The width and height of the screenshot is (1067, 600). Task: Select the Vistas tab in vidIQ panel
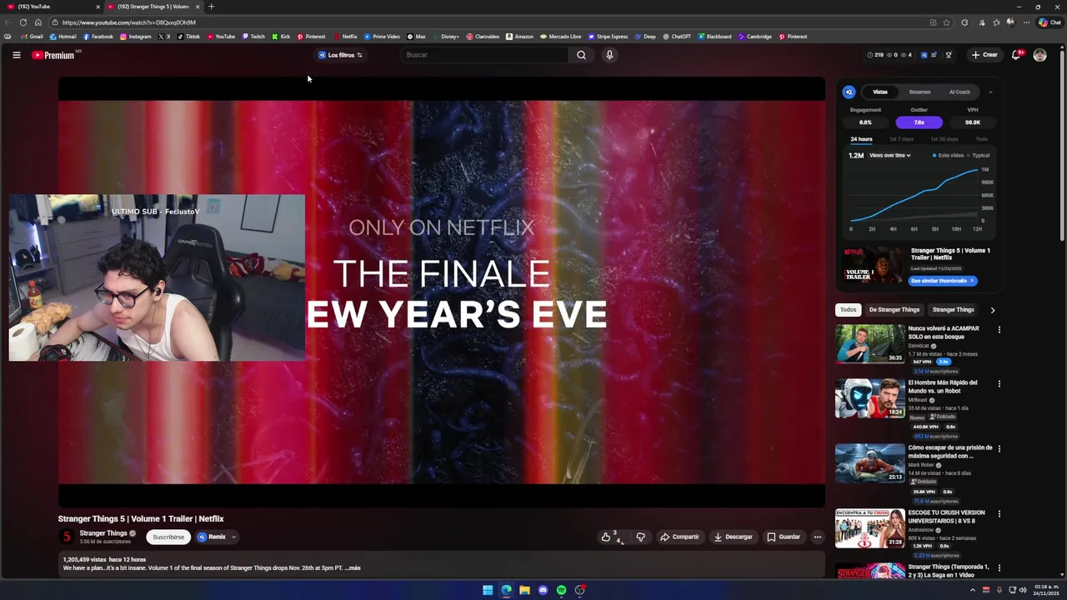(880, 92)
